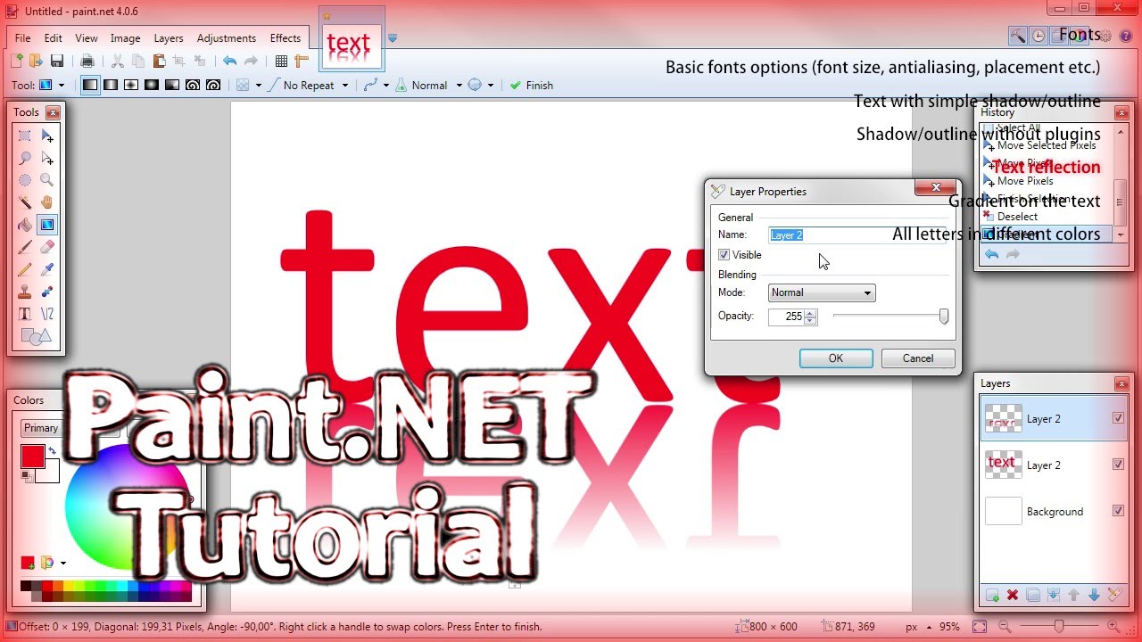1142x642 pixels.
Task: Open the Tool chooser dropdown
Action: coord(52,86)
